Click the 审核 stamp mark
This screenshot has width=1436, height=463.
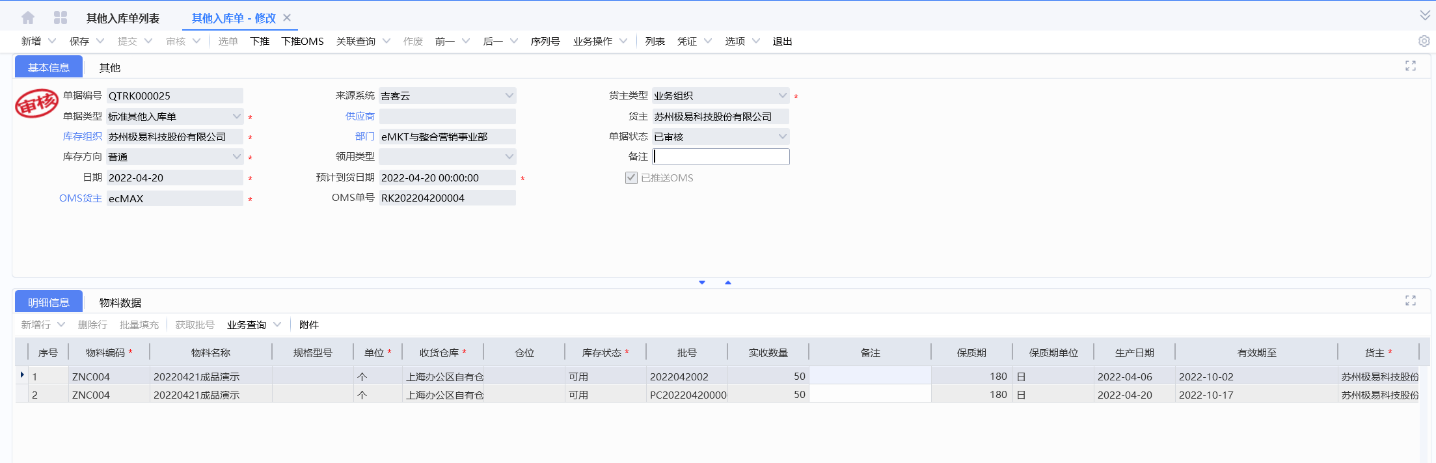click(37, 103)
